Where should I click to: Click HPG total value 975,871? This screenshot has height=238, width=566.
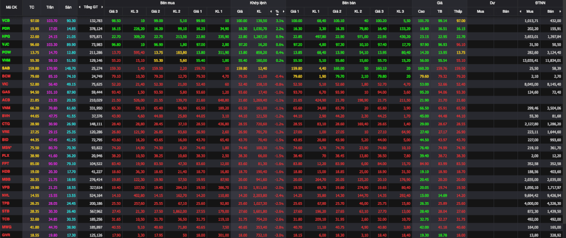point(96,36)
